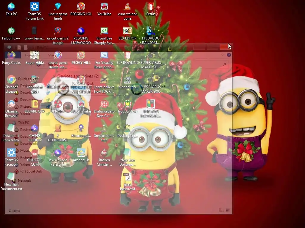Open the Extras desktop folder
The image size is (305, 228).
click(151, 9)
